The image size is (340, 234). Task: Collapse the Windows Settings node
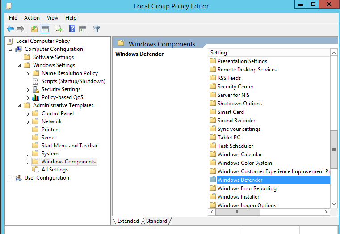(x=19, y=66)
